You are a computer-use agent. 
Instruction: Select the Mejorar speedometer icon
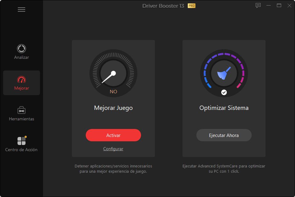[x=22, y=80]
